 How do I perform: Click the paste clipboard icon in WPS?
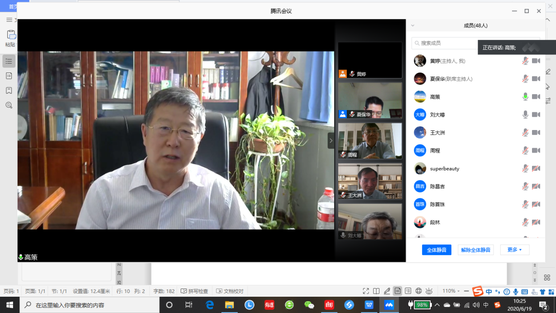(x=11, y=35)
